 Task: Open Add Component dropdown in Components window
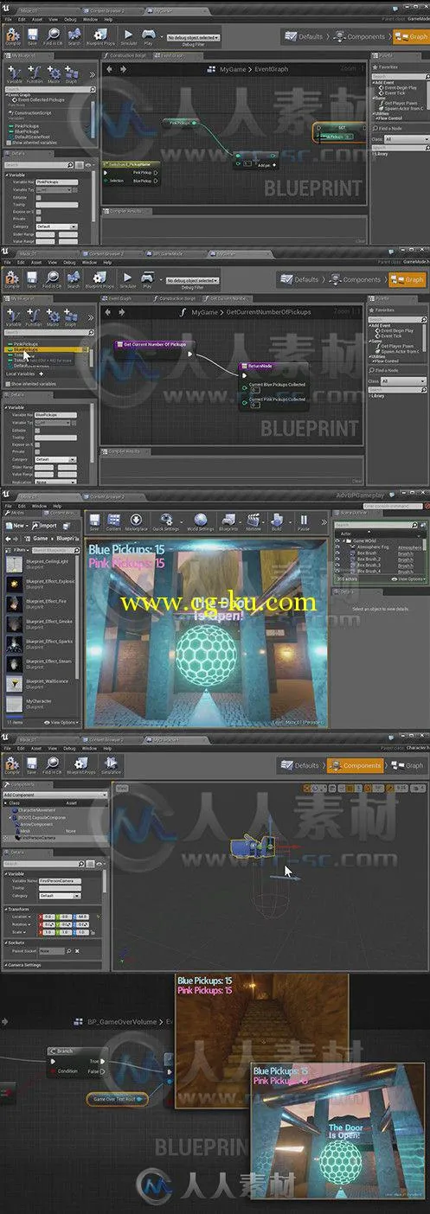pos(55,795)
